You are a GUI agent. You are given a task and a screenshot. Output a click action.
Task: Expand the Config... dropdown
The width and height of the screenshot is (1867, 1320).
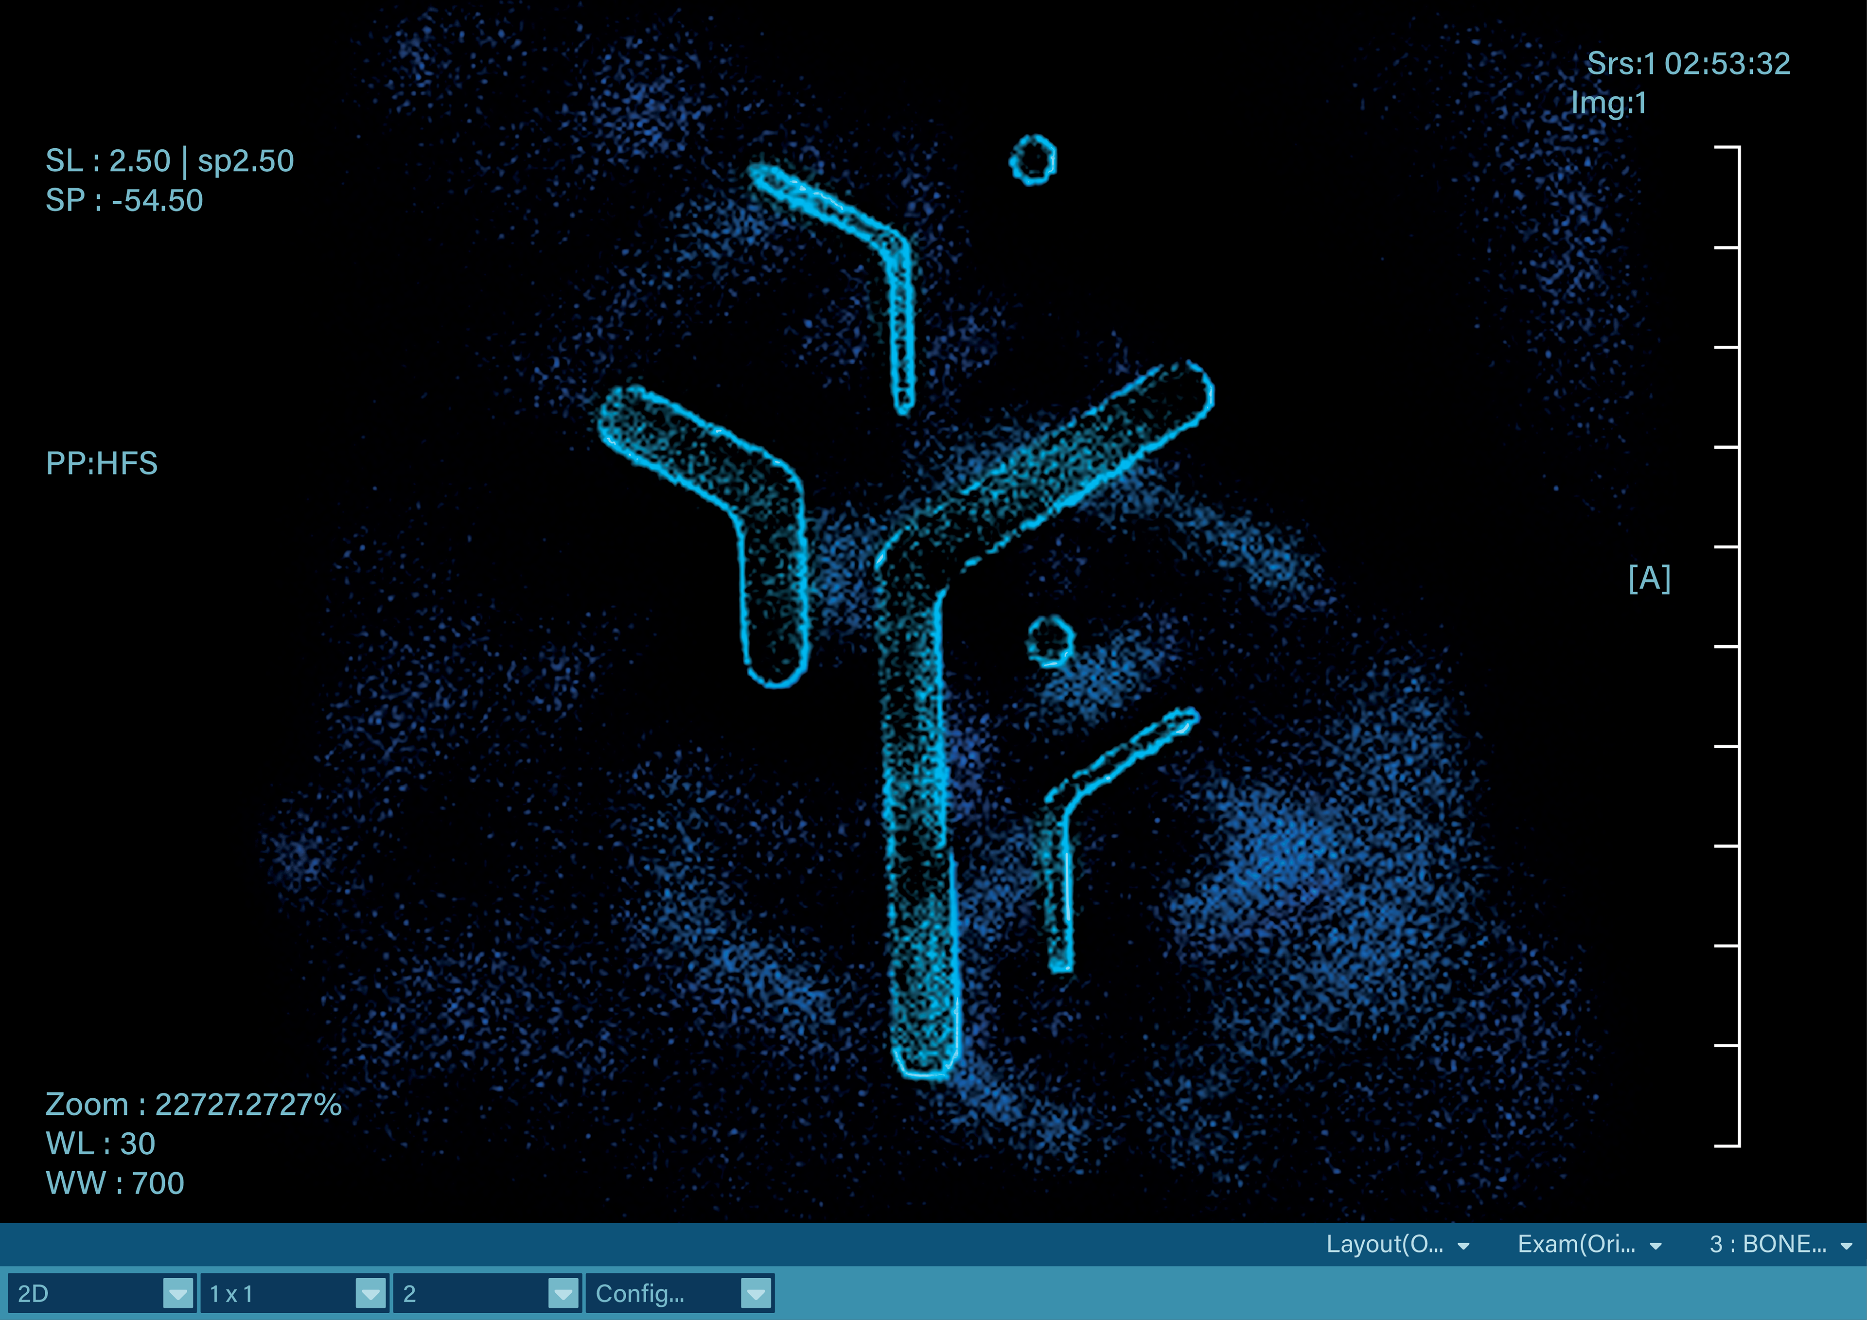tap(756, 1293)
